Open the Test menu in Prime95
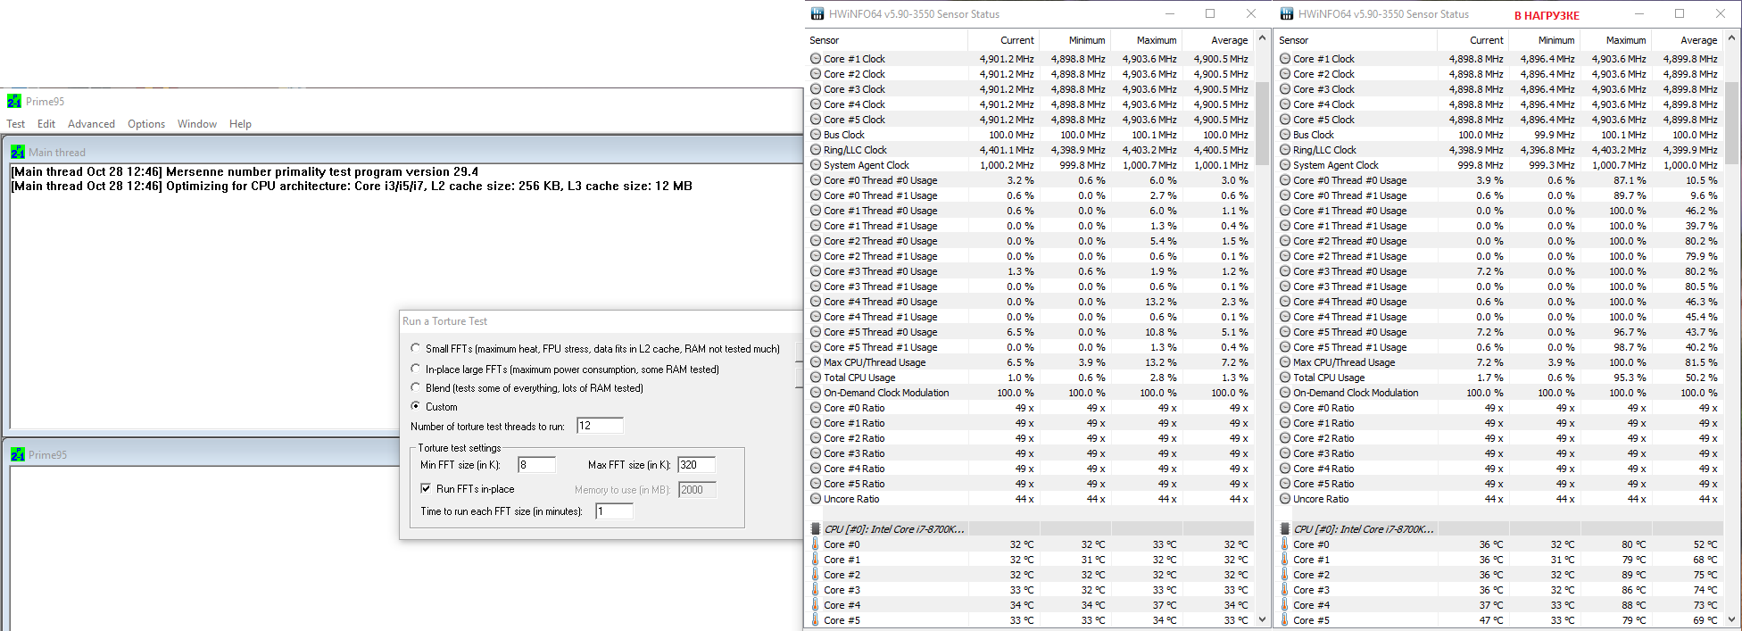The image size is (1742, 631). [16, 124]
